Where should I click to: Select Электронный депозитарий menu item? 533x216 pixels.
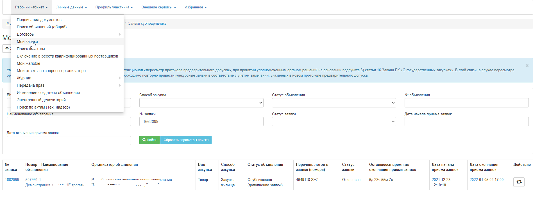coord(41,100)
